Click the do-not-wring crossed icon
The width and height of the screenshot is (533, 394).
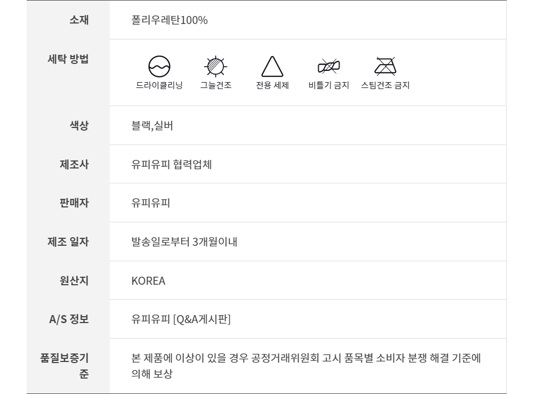point(328,66)
